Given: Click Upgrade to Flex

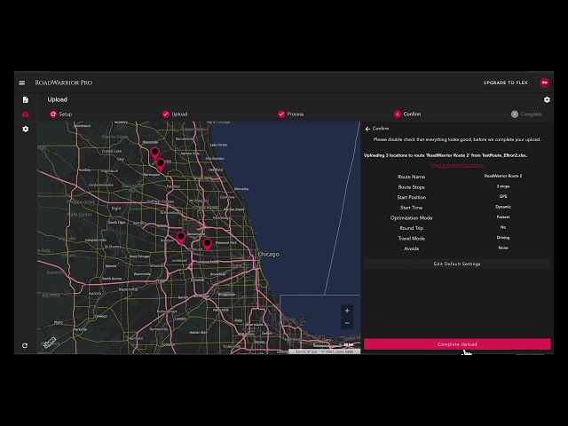Looking at the screenshot, I should 505,83.
